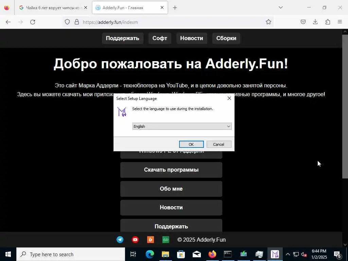This screenshot has height=261, width=348.
Task: Switch to the setup installer taskbar icon
Action: (275, 254)
